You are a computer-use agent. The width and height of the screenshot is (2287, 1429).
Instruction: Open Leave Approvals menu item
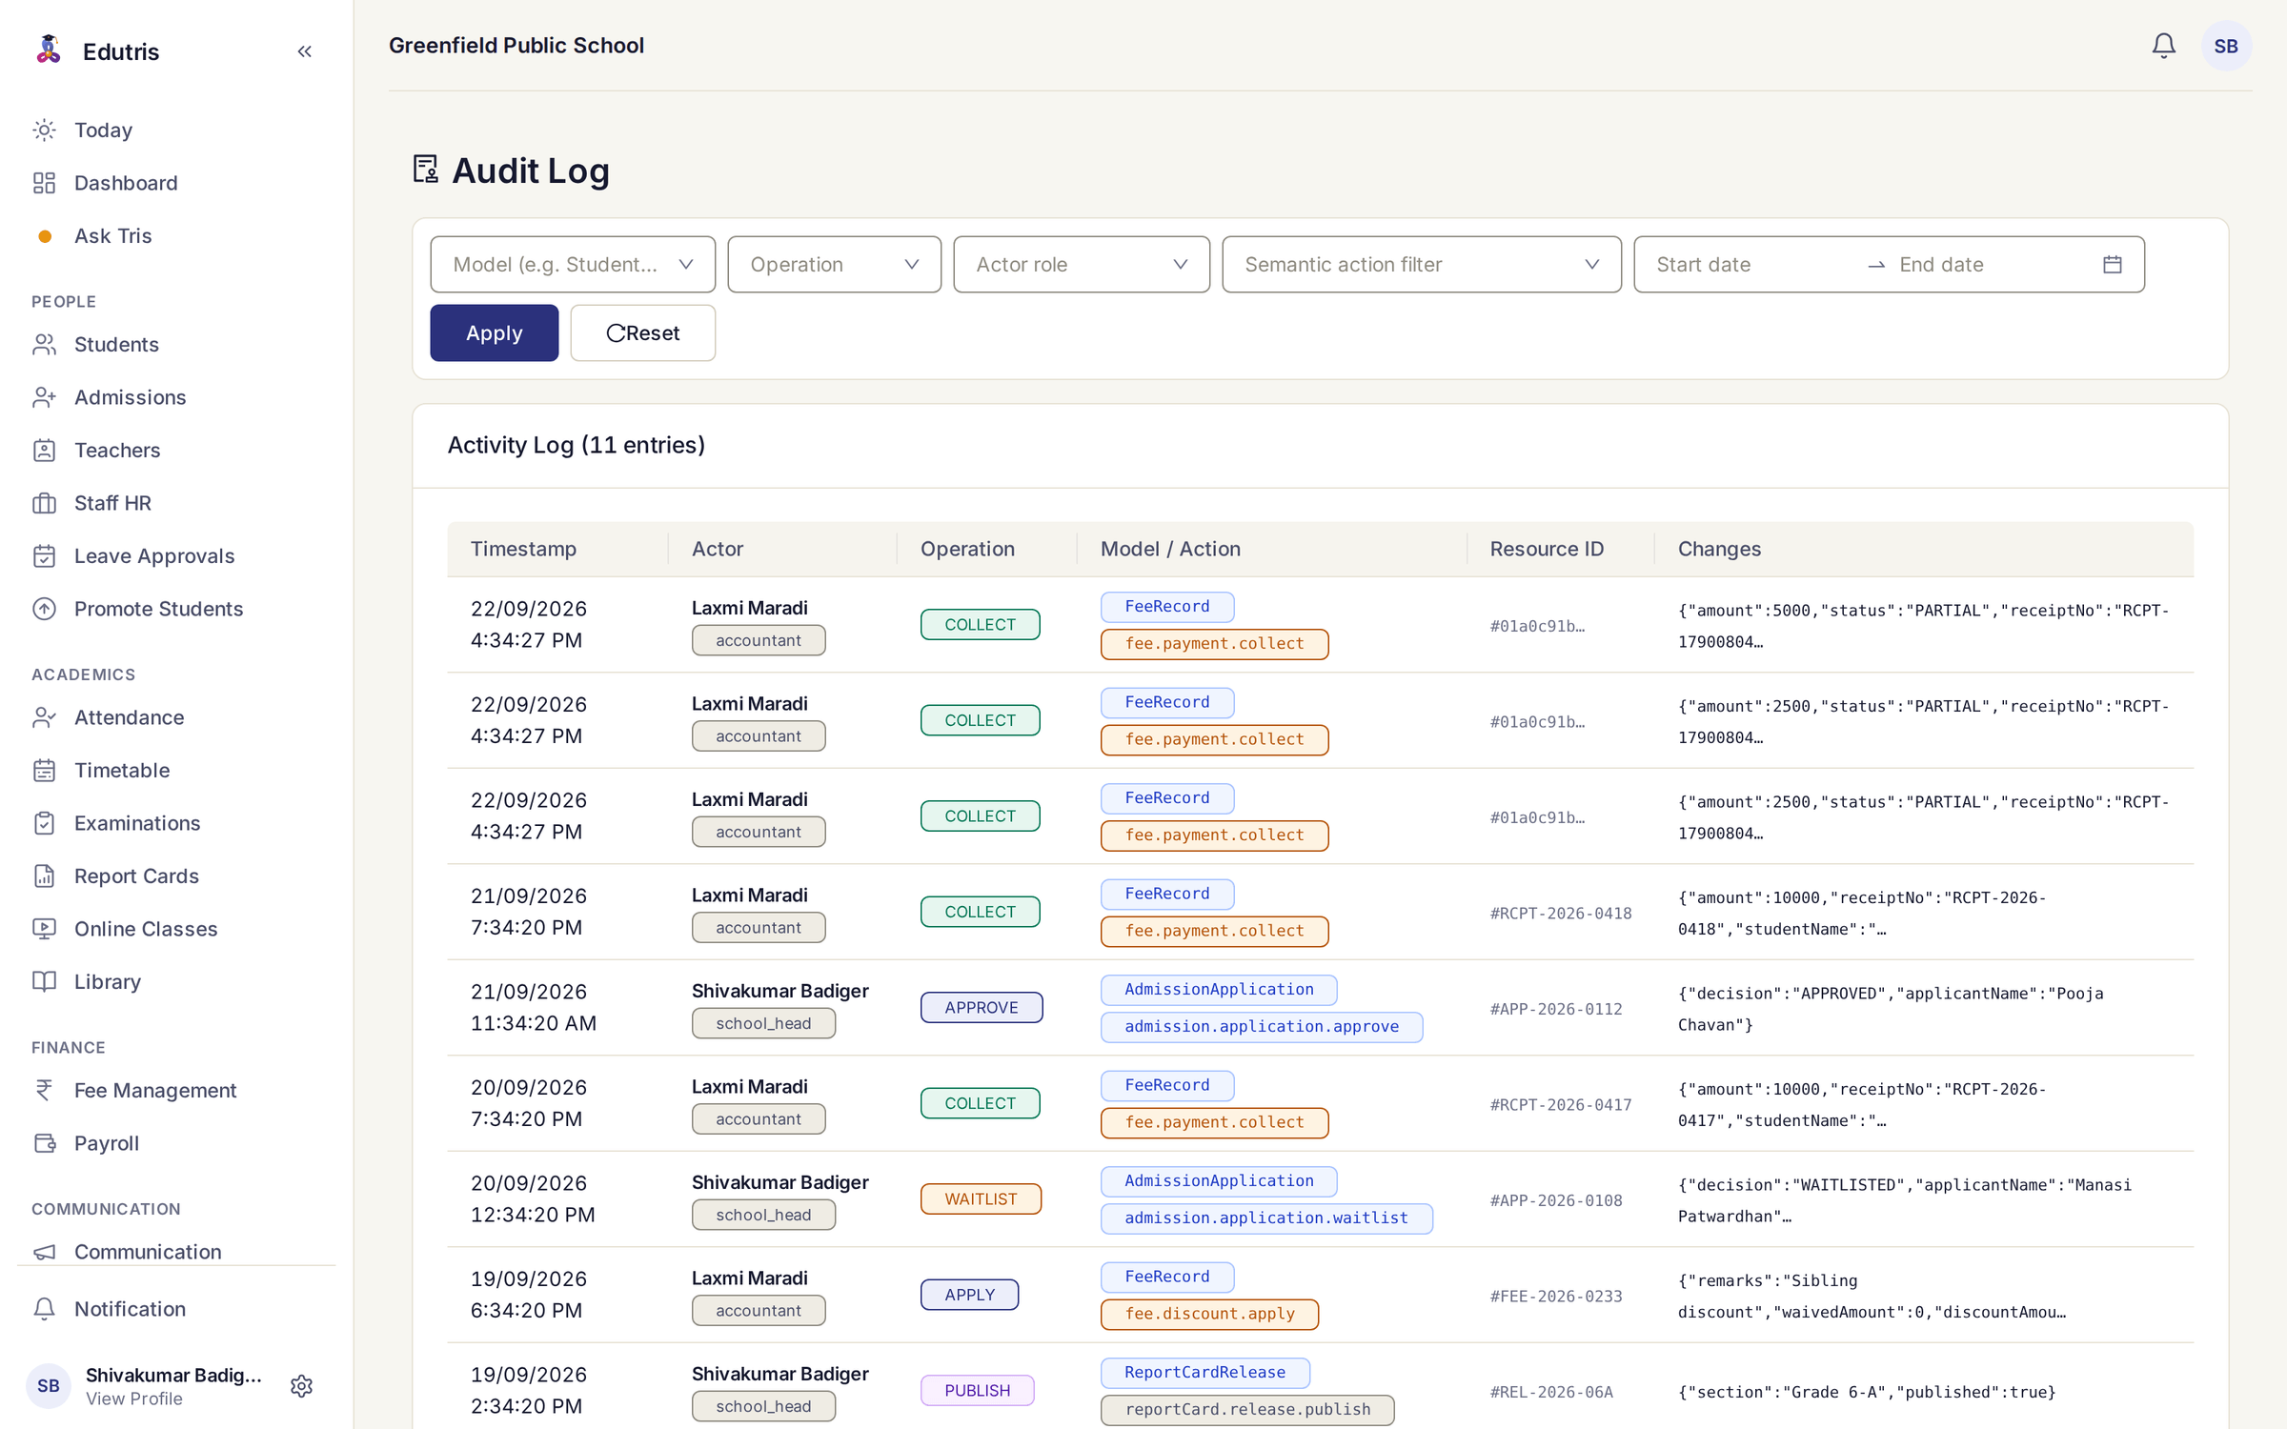pos(153,556)
